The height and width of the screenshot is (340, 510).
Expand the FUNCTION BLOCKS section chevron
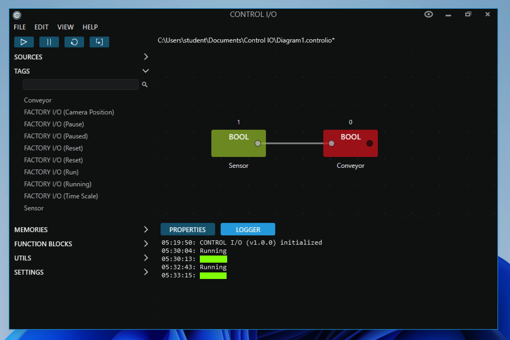pyautogui.click(x=146, y=244)
